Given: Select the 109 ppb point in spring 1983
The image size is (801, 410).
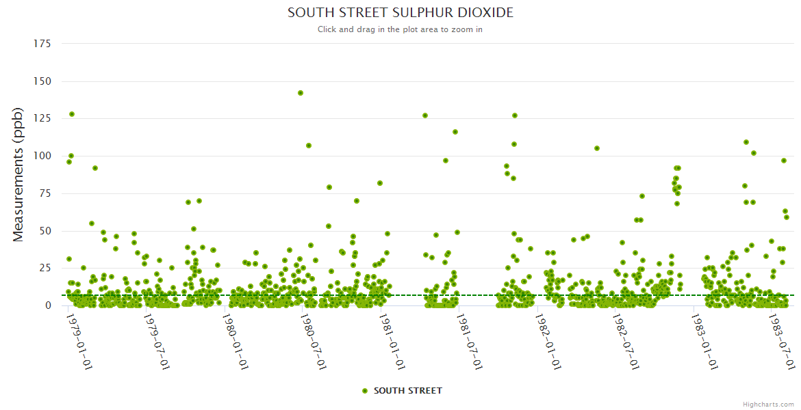Looking at the screenshot, I should pyautogui.click(x=746, y=142).
